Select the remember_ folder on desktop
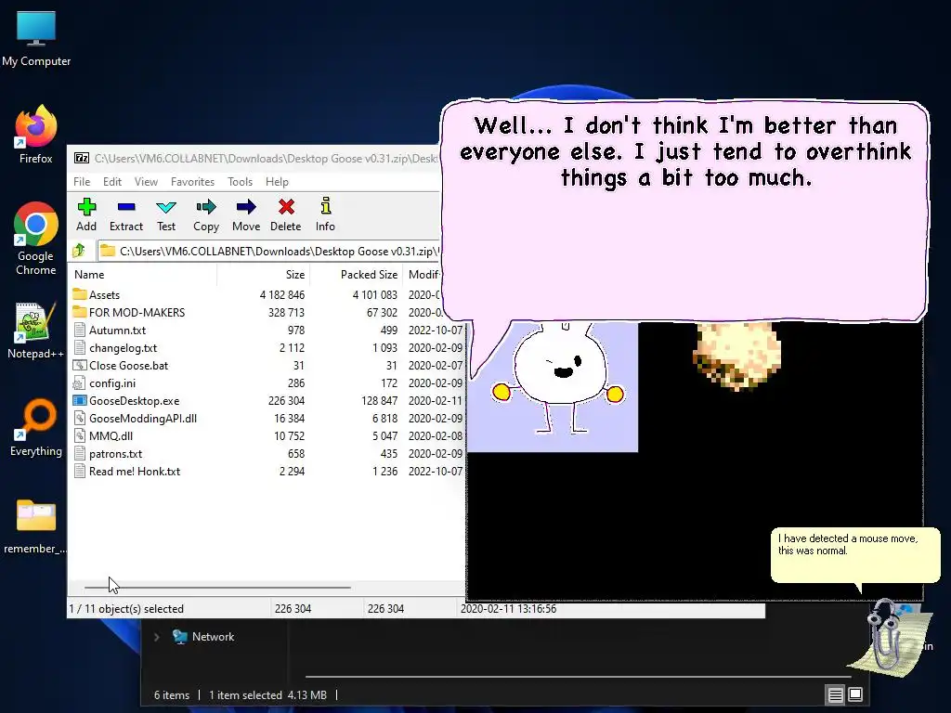Screen dimensions: 951x713 (36, 526)
